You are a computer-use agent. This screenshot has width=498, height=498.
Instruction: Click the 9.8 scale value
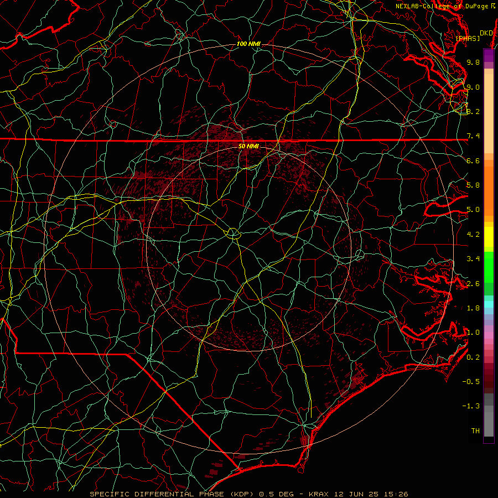coord(473,62)
